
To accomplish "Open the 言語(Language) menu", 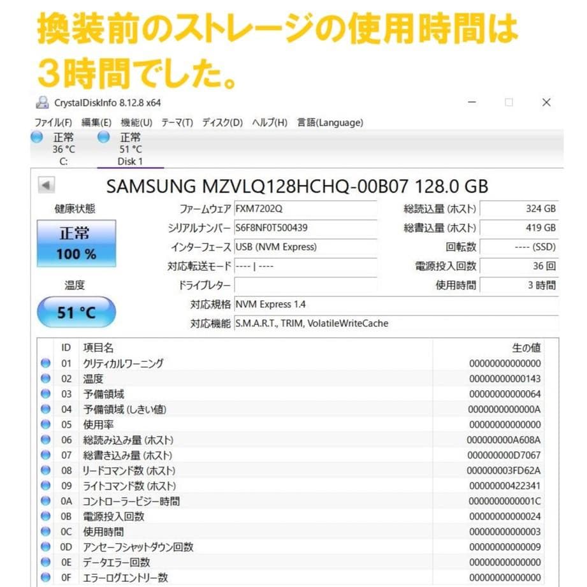I will [330, 122].
